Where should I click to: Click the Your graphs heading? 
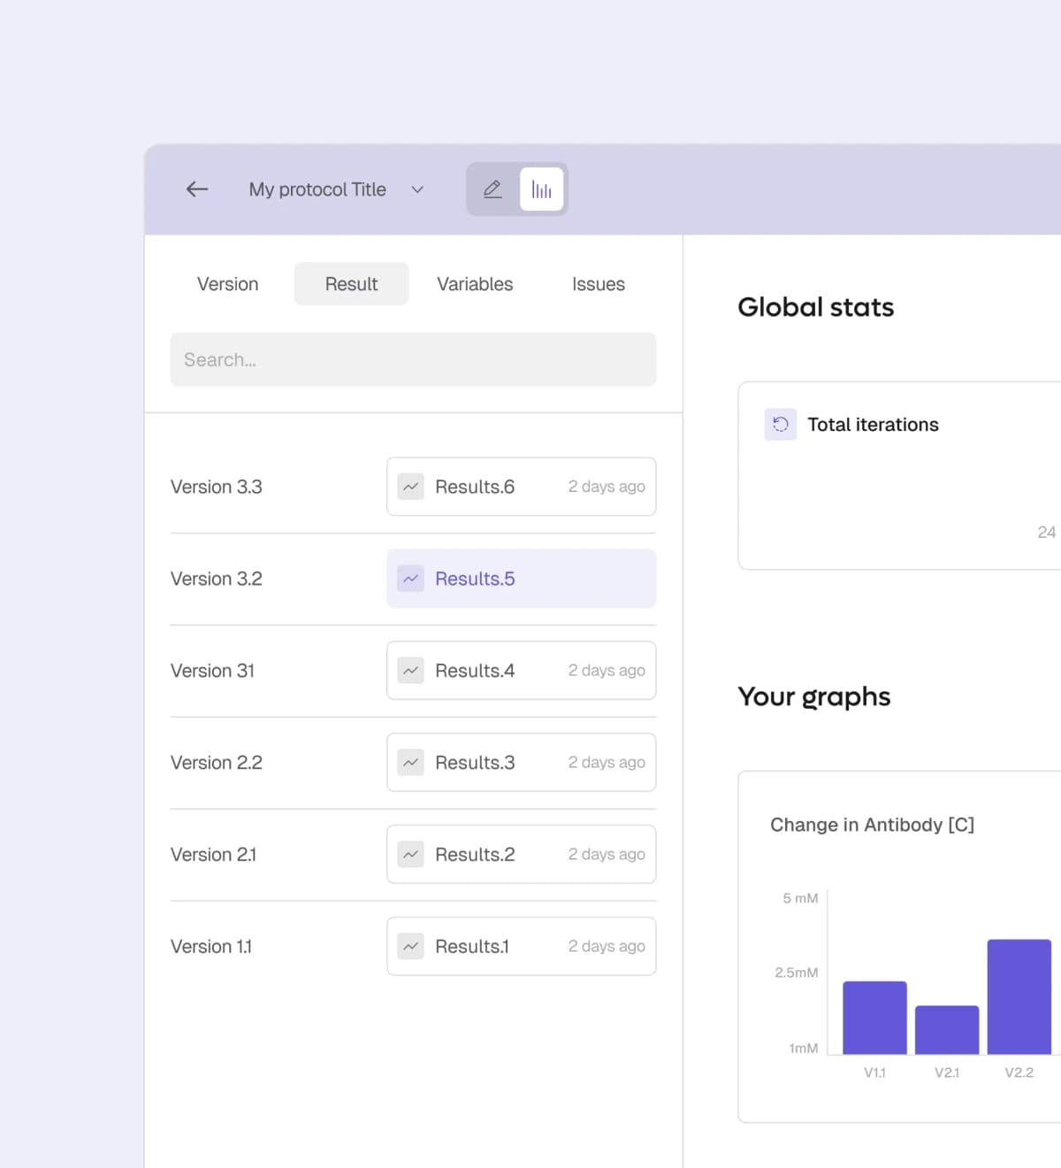coord(814,697)
